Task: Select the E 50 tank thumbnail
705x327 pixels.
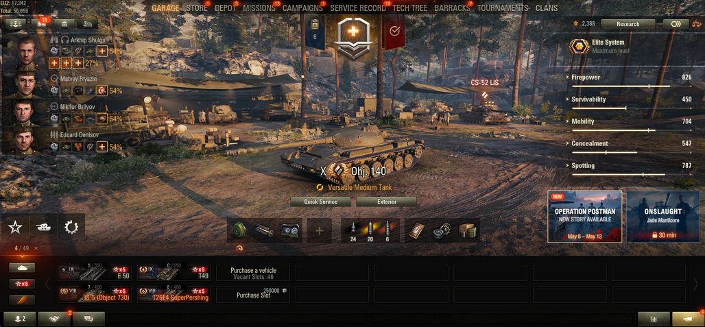Action: pyautogui.click(x=95, y=273)
